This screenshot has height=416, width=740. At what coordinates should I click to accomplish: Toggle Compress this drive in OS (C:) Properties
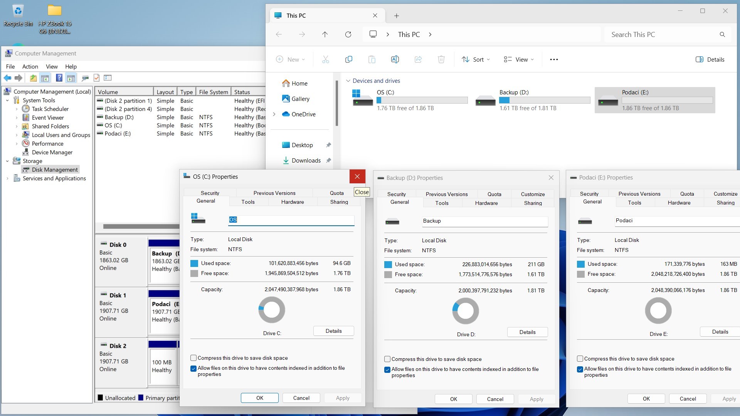(193, 358)
